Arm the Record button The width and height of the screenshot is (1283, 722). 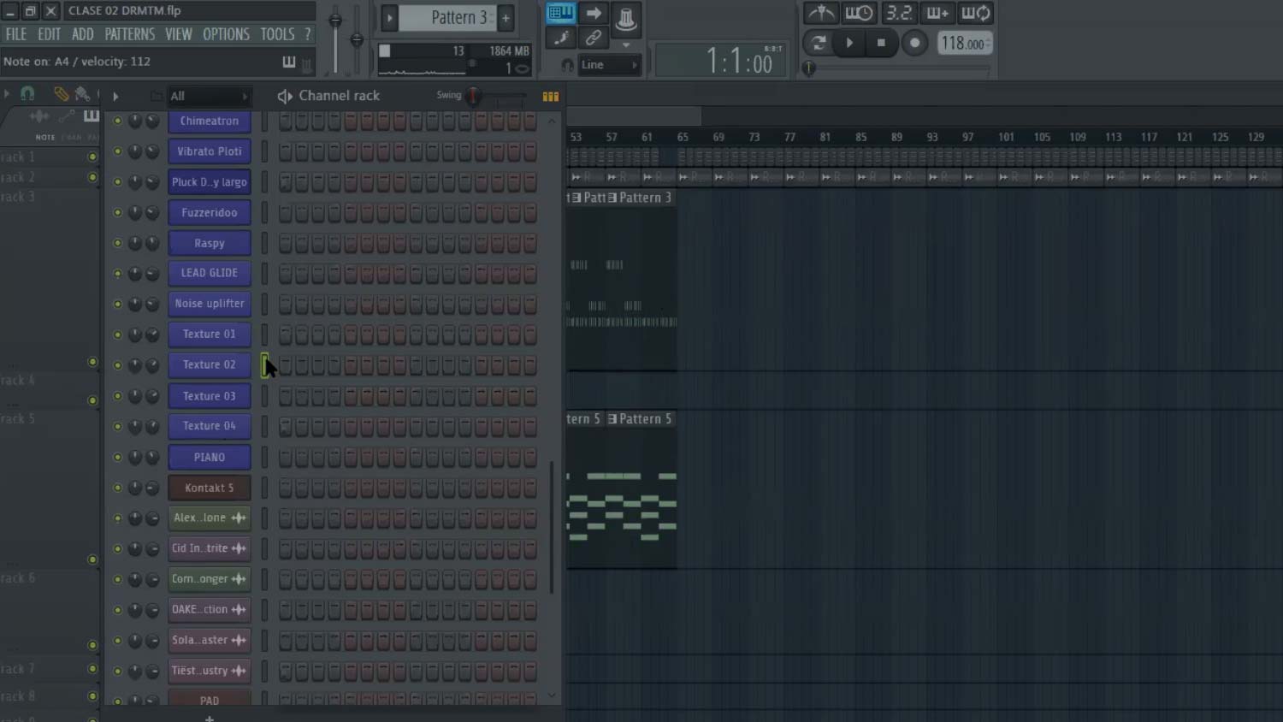coord(914,43)
